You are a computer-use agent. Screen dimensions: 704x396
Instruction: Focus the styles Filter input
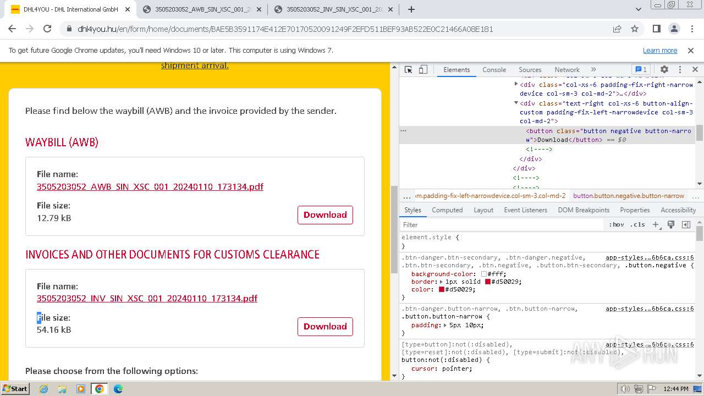(x=502, y=224)
